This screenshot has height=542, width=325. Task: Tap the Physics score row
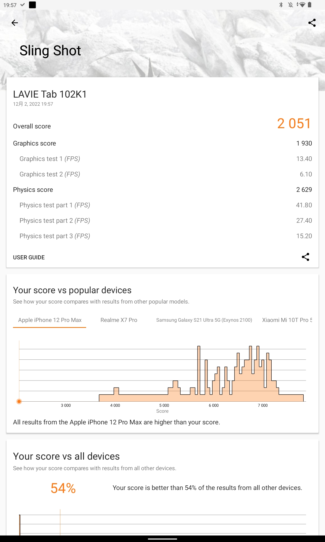coord(162,190)
